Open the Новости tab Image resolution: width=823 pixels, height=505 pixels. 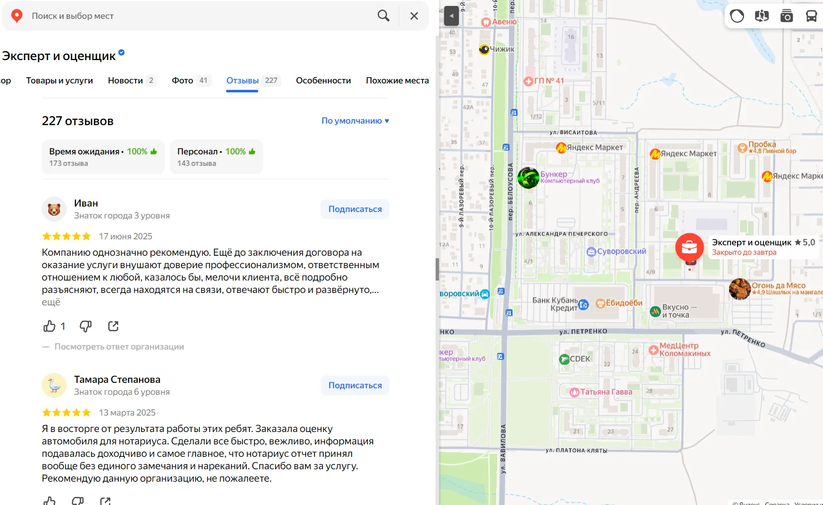[x=132, y=80]
